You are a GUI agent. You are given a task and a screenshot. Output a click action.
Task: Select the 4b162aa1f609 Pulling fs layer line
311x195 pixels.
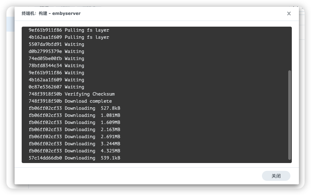(x=69, y=37)
